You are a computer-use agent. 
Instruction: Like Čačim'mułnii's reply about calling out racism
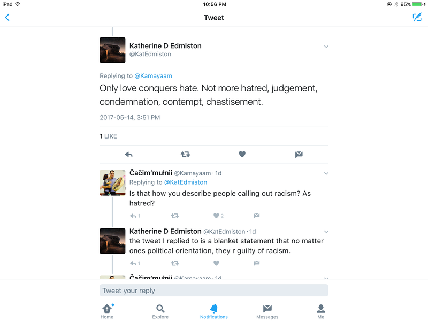(216, 216)
